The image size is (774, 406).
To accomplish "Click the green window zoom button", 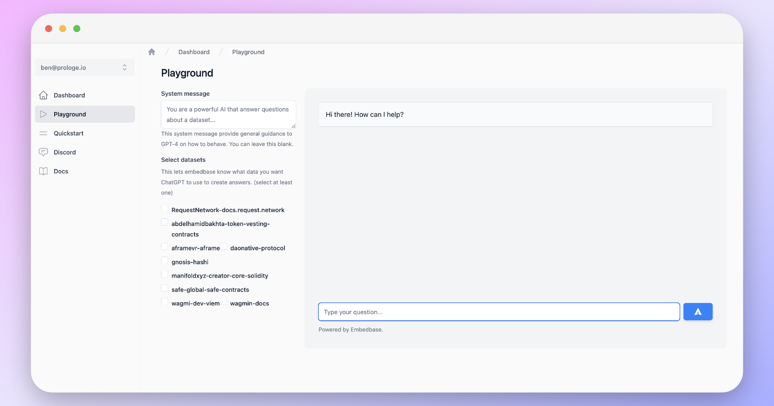I will click(77, 29).
